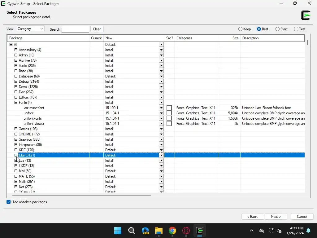
Task: Open Windows Start menu
Action: 118,231
